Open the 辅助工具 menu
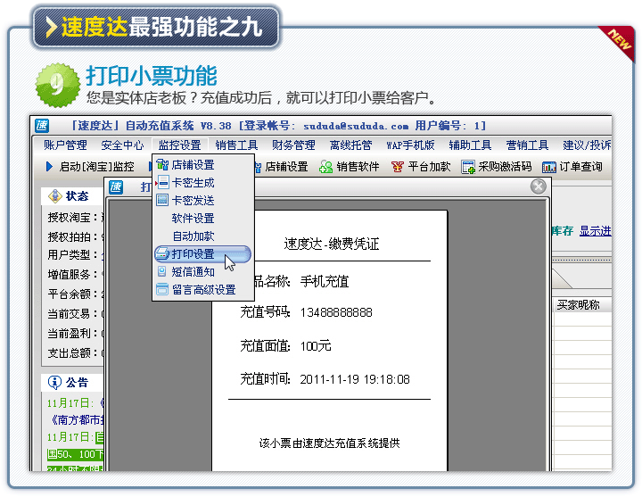Screen dimensions: 642x497 tap(470, 145)
